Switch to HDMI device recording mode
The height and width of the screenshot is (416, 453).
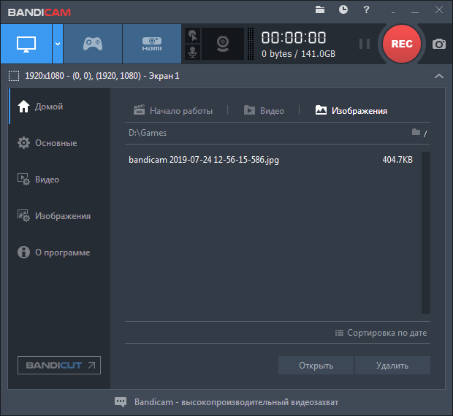click(x=151, y=44)
